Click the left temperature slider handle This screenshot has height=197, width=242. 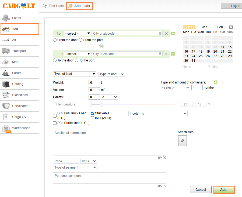pyautogui.click(x=90, y=104)
